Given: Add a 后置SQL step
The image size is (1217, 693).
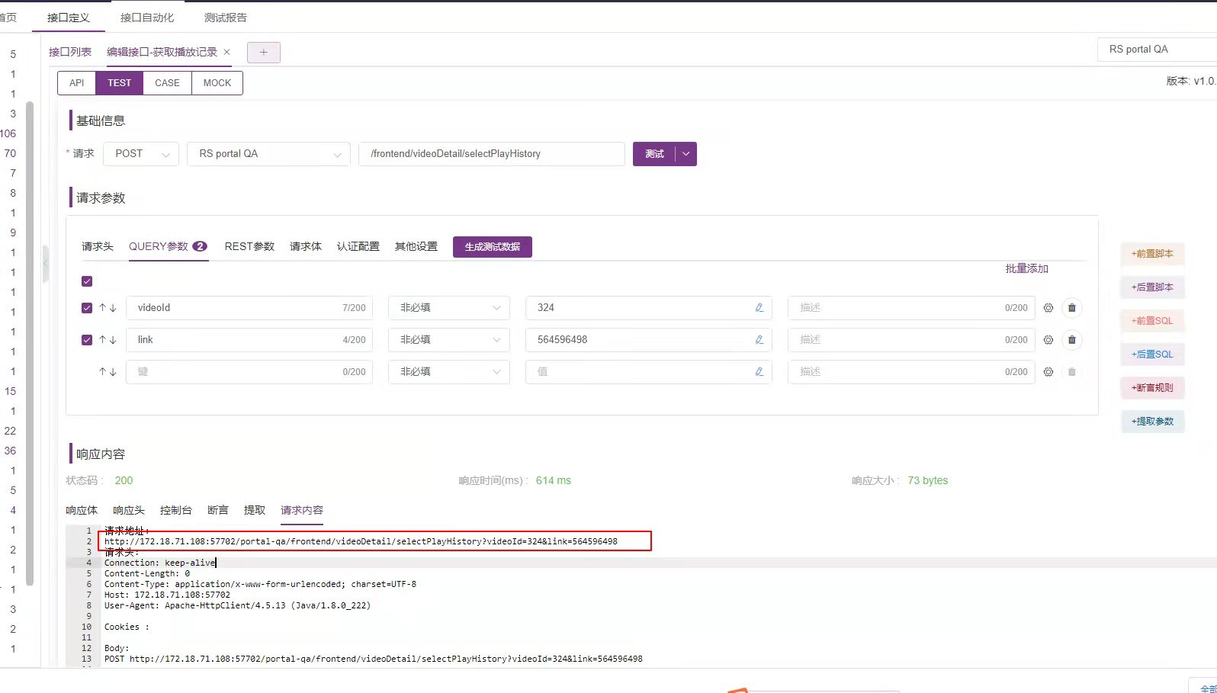Looking at the screenshot, I should pos(1152,355).
